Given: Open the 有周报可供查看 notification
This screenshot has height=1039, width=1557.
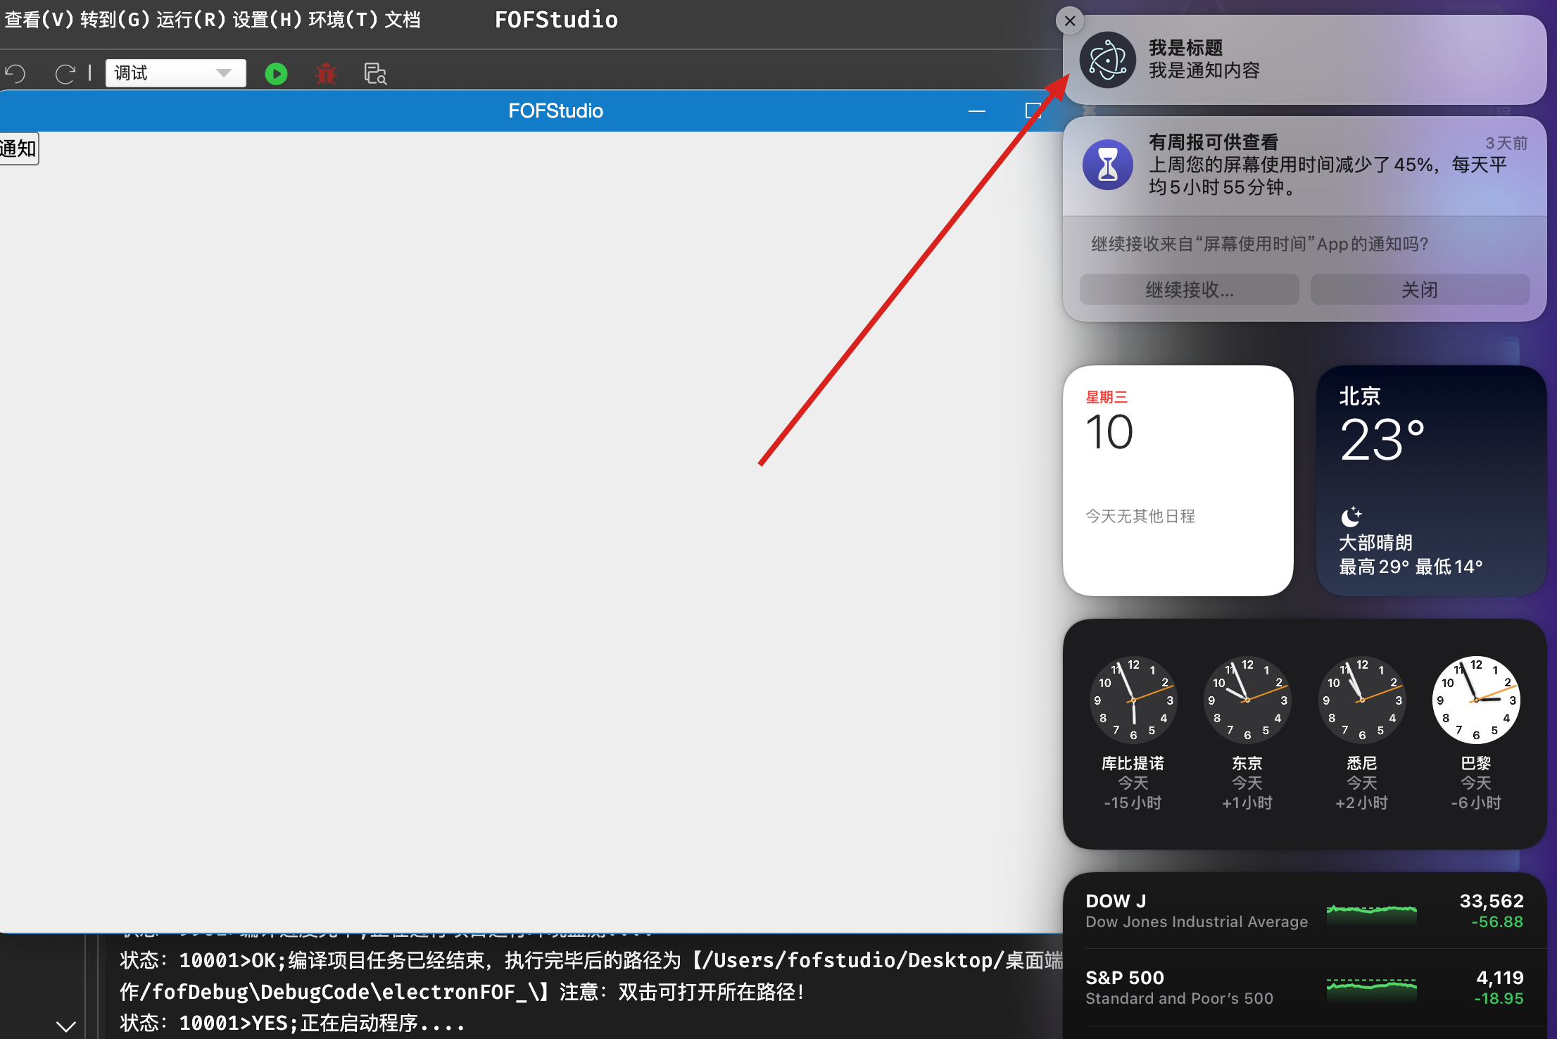Looking at the screenshot, I should click(x=1304, y=166).
